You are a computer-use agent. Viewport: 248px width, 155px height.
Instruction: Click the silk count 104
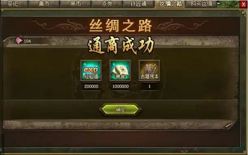(27, 41)
